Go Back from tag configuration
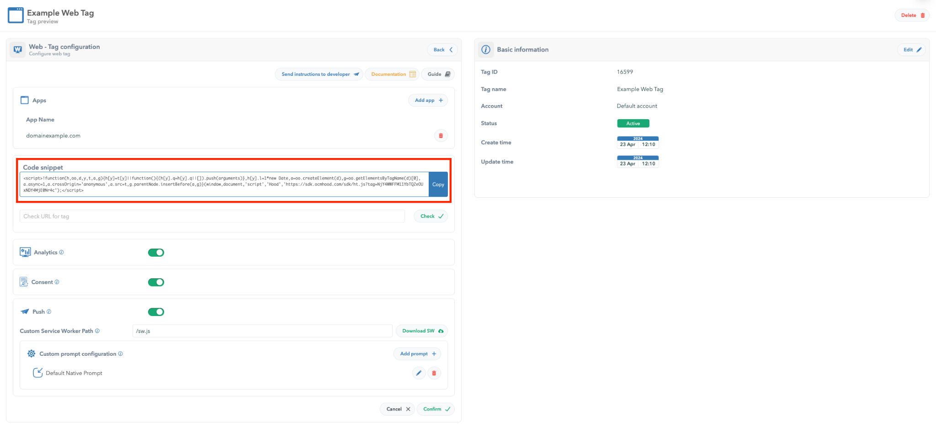Image resolution: width=936 pixels, height=427 pixels. (443, 49)
